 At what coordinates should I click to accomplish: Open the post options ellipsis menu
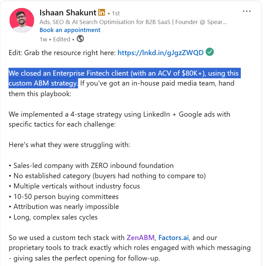(x=247, y=11)
